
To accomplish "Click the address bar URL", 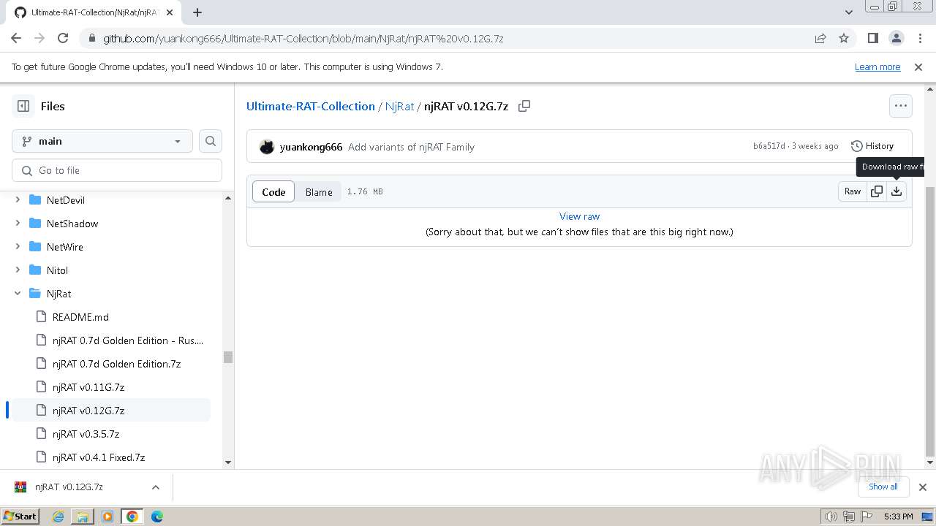I will pos(303,38).
